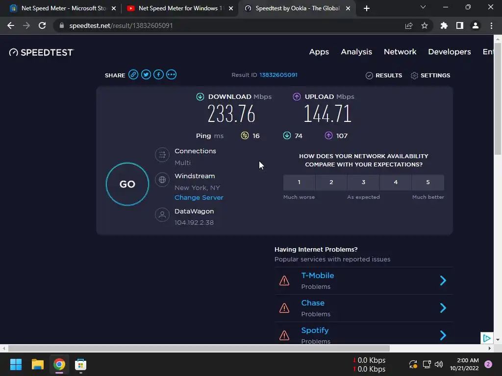Viewport: 502px width, 376px height.
Task: Open the Network menu
Action: pos(400,52)
